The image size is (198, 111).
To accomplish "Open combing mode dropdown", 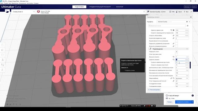I will coord(182,78).
